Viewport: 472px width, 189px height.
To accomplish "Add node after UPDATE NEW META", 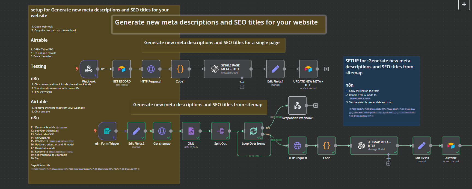I will [x=326, y=69].
